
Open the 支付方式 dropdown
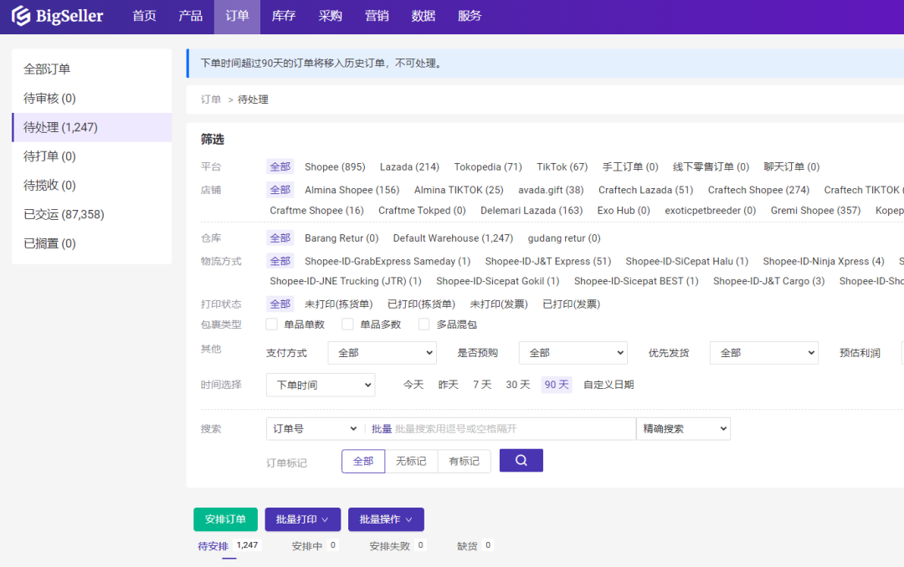382,353
